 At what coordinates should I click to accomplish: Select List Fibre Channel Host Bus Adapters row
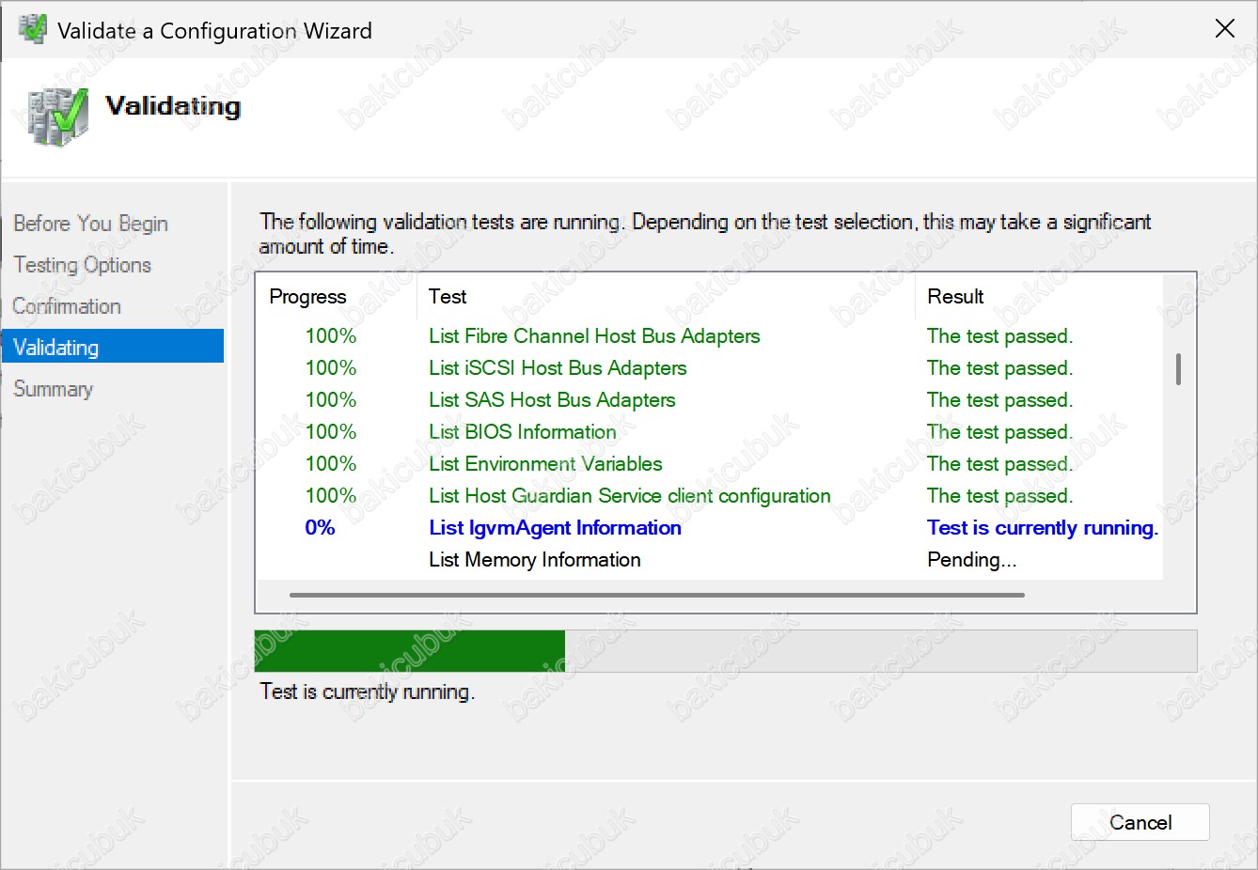coord(593,336)
